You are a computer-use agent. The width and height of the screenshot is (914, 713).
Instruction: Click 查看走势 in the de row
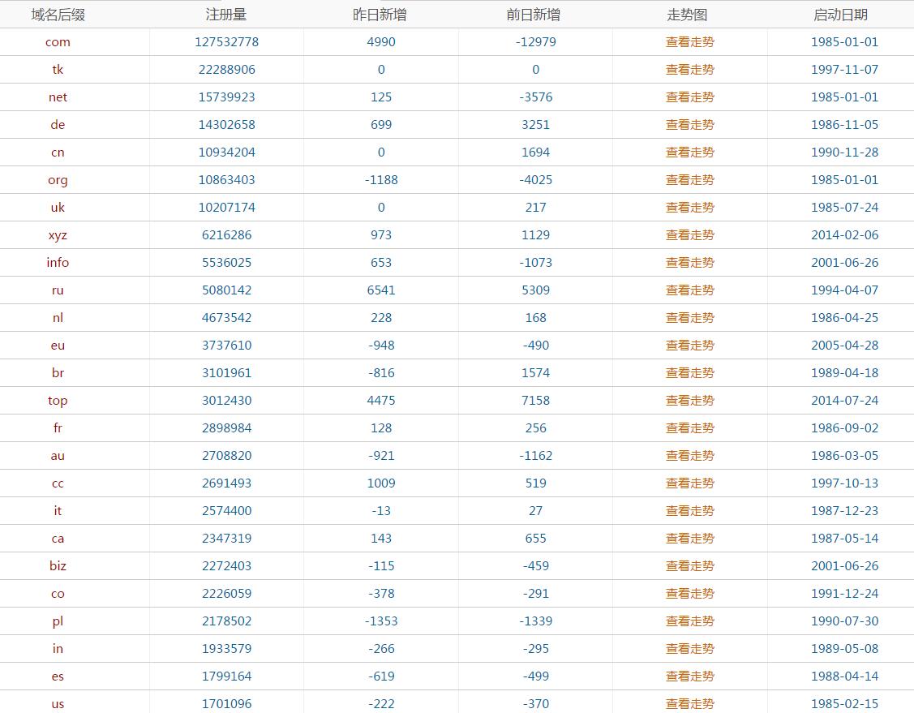[689, 125]
